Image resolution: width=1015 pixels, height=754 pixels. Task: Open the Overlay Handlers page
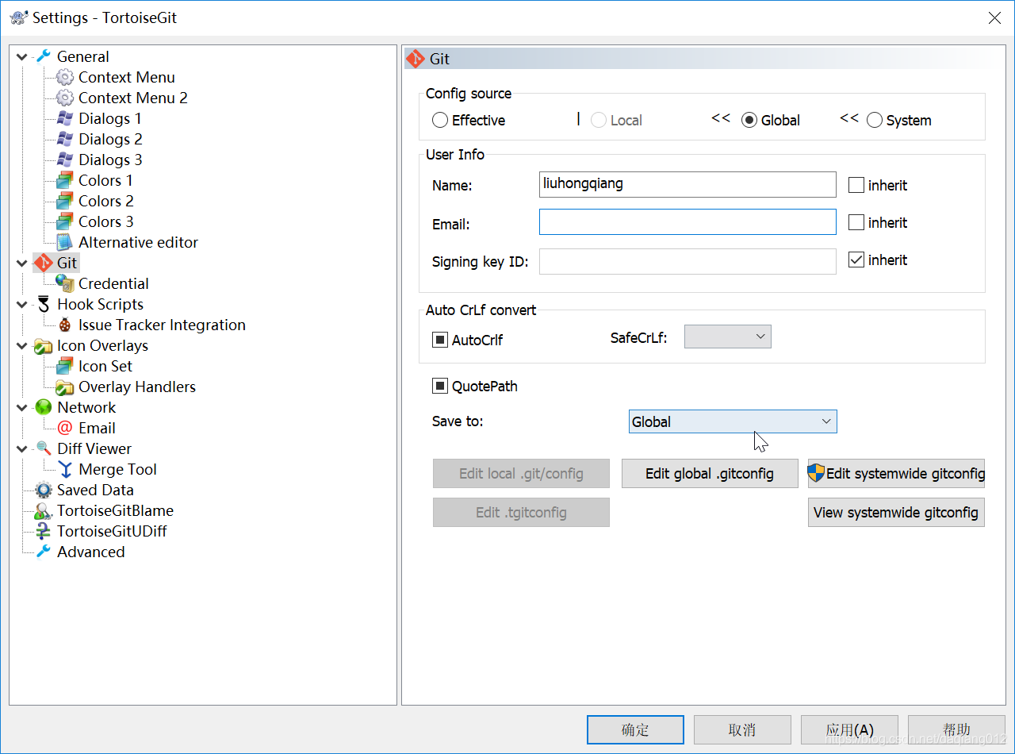point(137,387)
